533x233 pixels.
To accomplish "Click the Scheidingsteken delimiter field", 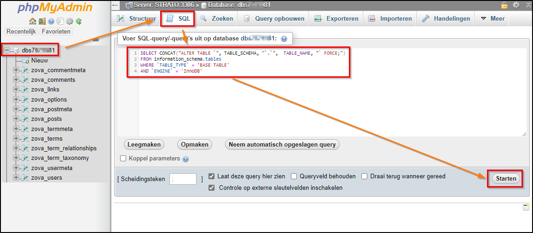I will coord(183,179).
